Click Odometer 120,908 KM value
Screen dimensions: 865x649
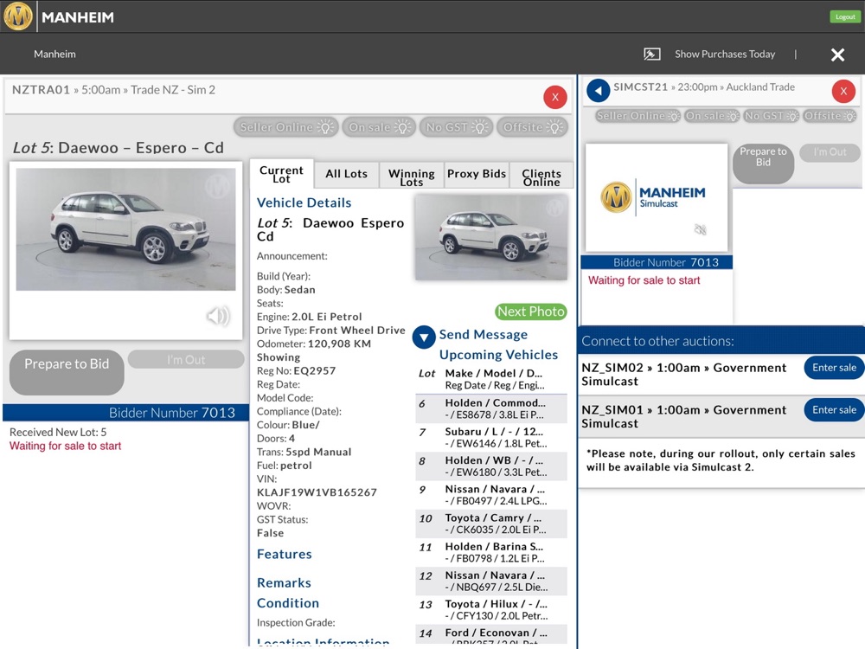(339, 344)
